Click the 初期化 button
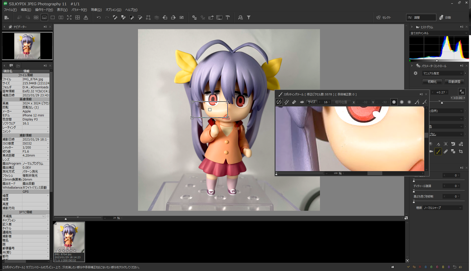Screen dimensions: 471x271 (432, 82)
